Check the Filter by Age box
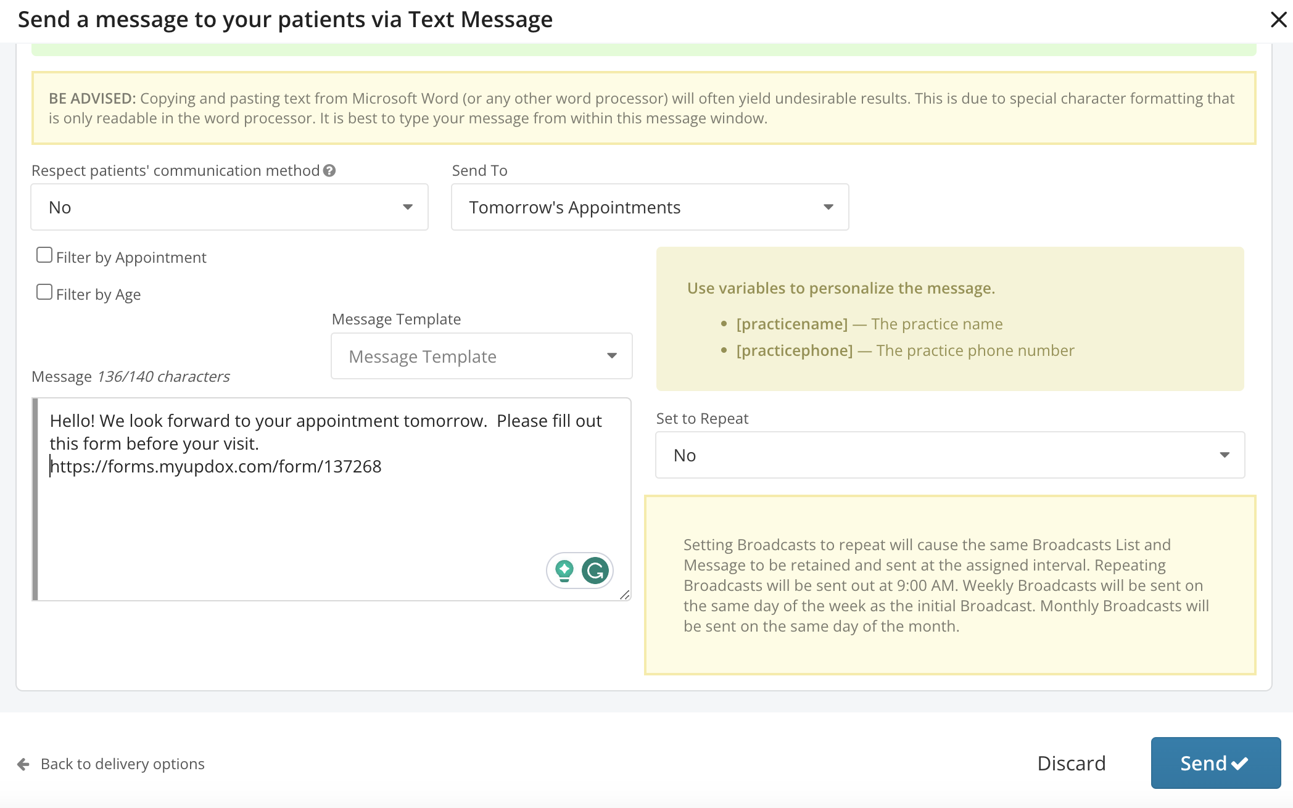The image size is (1293, 808). point(44,292)
